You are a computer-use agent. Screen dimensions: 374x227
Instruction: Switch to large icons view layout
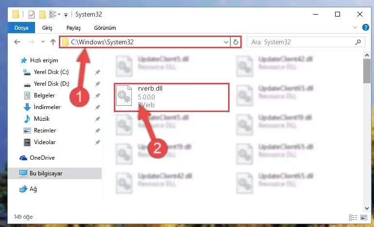point(364,217)
